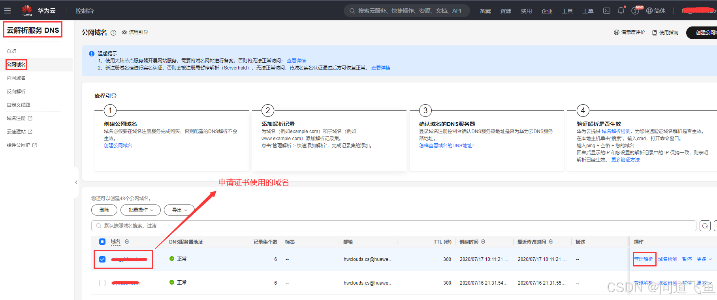The width and height of the screenshot is (717, 300).
Task: Open 企业 in top navigation
Action: [x=547, y=11]
